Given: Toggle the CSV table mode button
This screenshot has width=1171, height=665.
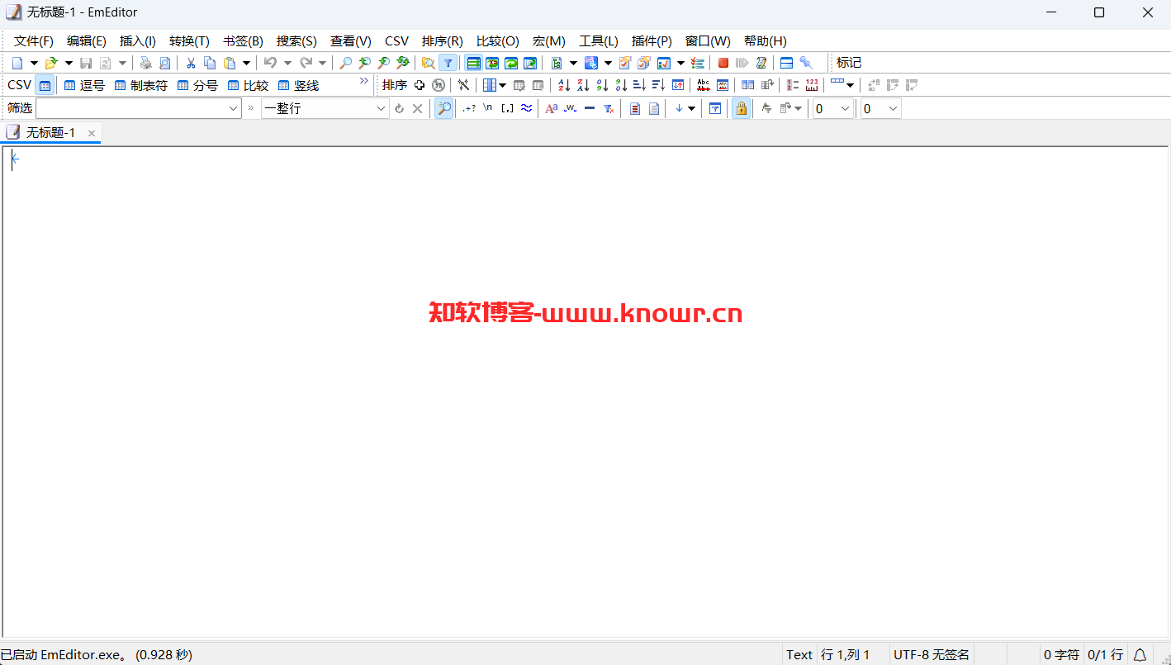Looking at the screenshot, I should point(45,85).
